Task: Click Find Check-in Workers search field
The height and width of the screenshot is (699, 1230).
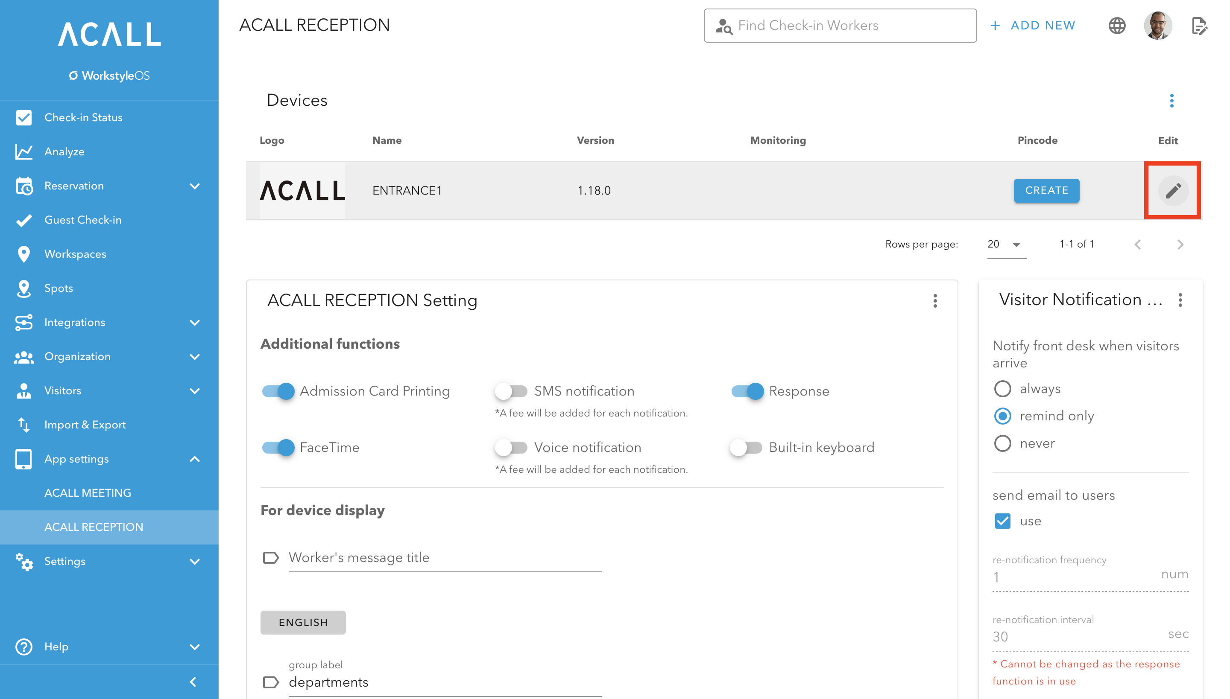Action: tap(840, 26)
